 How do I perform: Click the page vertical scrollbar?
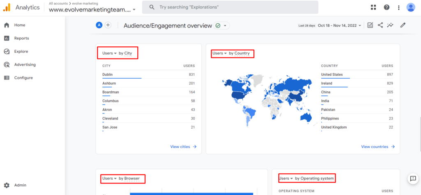pyautogui.click(x=420, y=134)
